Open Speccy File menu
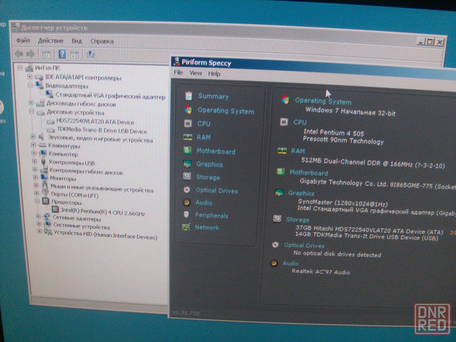This screenshot has height=342, width=456. [178, 73]
